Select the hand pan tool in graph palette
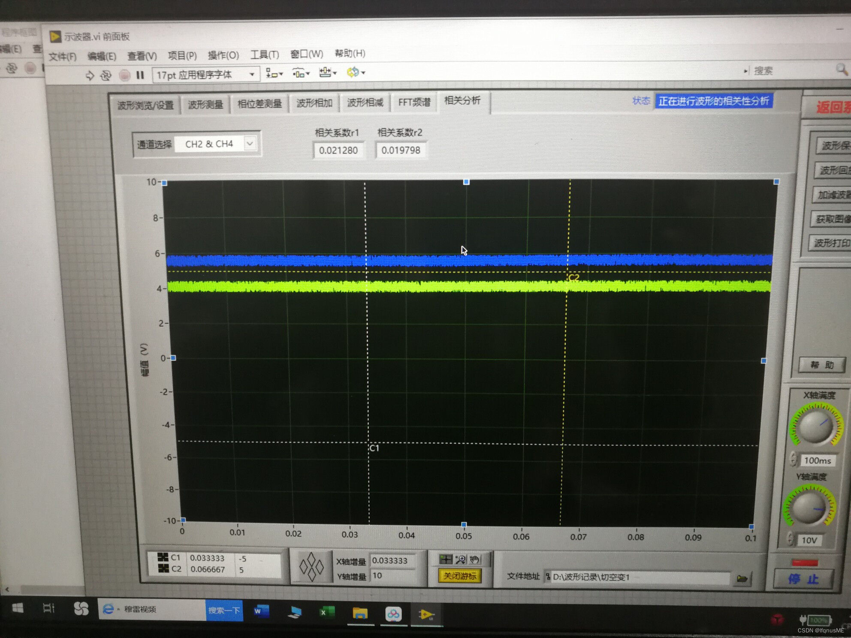 point(474,559)
